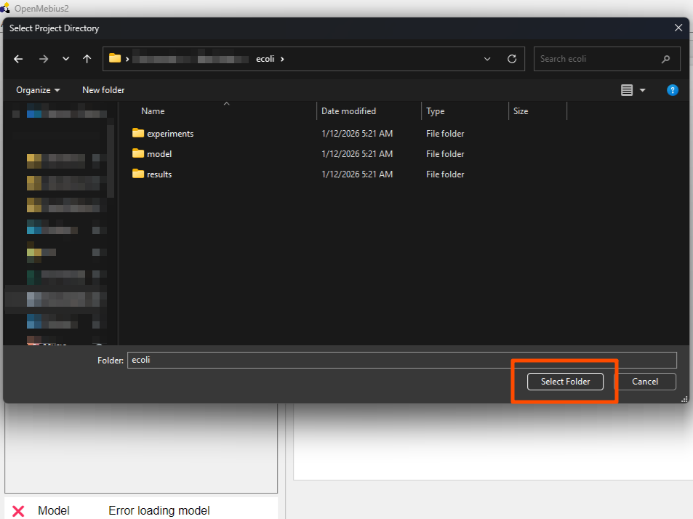Click the ecoli breadcrumb in address bar

point(265,59)
